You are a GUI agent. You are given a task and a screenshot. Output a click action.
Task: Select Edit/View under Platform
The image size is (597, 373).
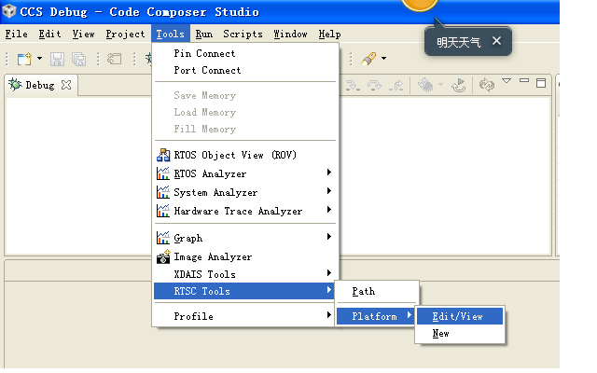(460, 316)
